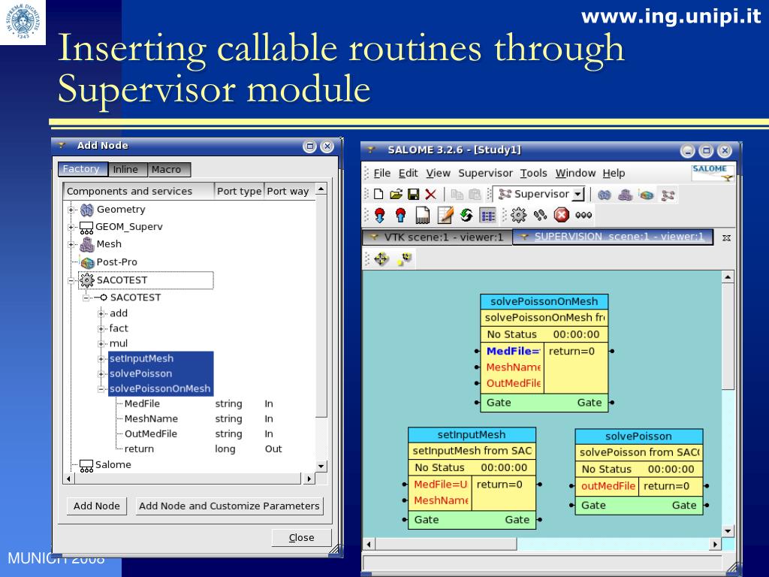The image size is (769, 577).
Task: Click the new dataflow document icon
Action: click(x=422, y=215)
